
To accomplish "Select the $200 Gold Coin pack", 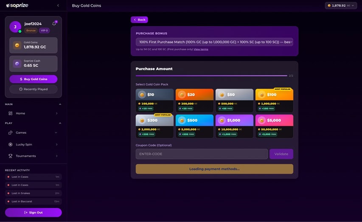I will click(x=154, y=126).
